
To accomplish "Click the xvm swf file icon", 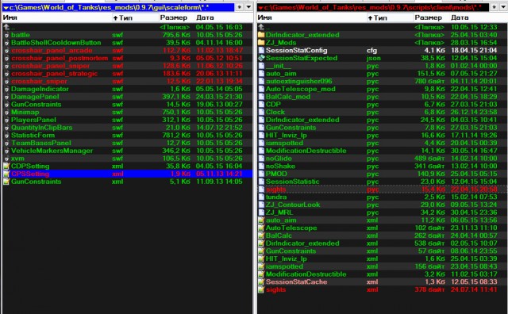I will tap(6, 159).
